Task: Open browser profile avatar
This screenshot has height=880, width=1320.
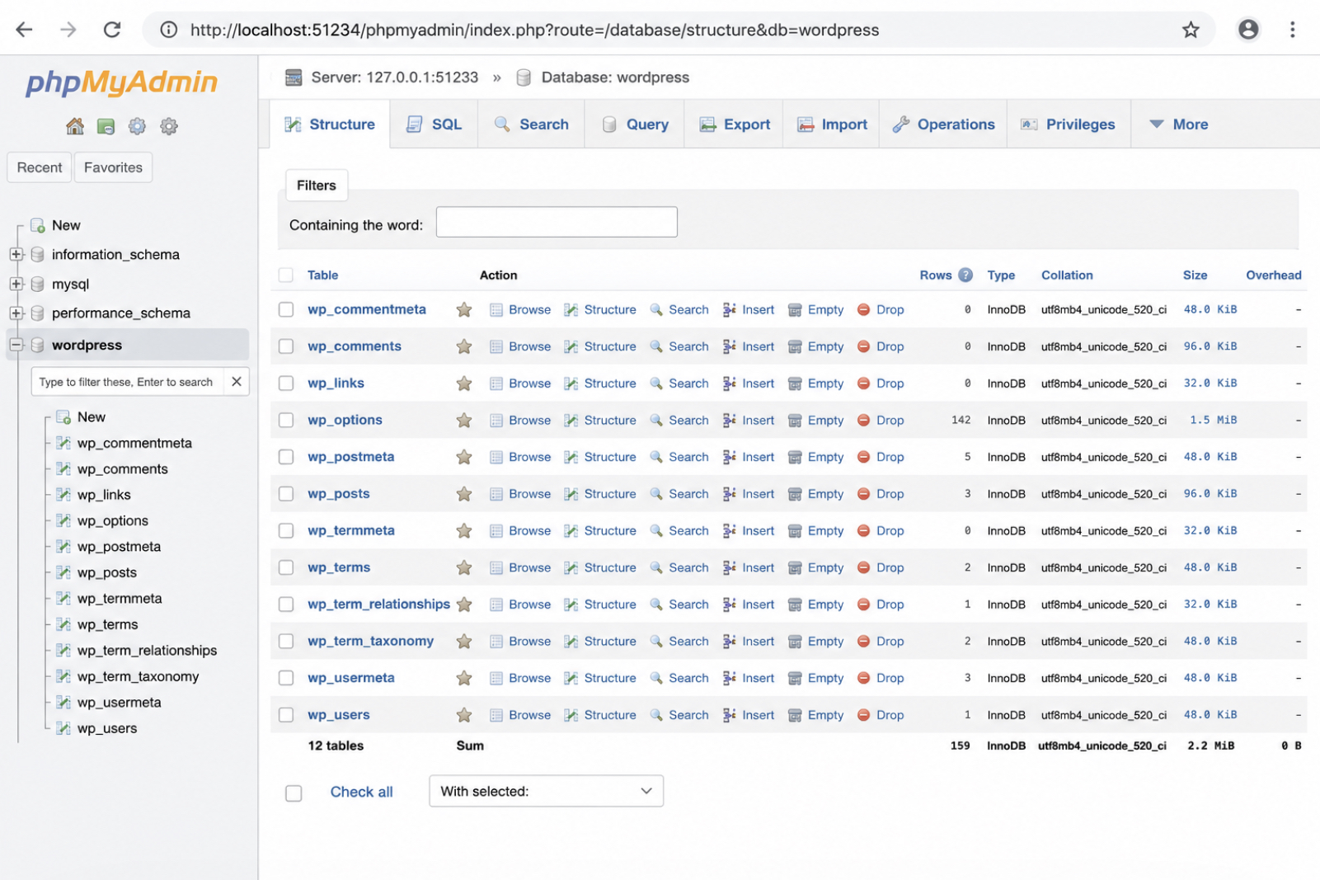Action: coord(1248,30)
